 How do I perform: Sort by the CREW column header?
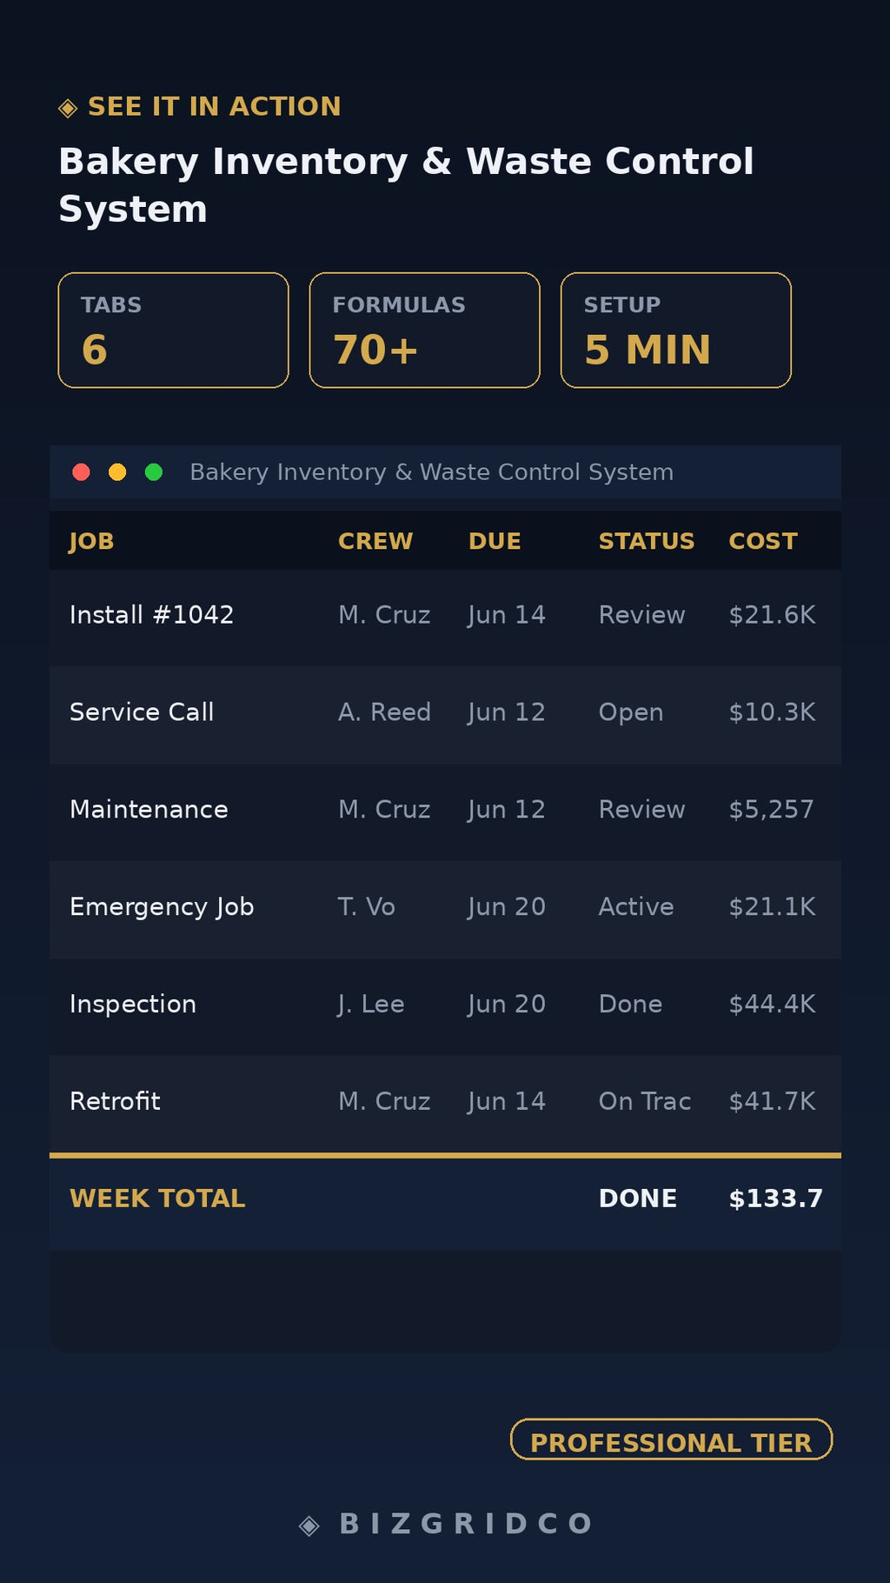(x=375, y=541)
